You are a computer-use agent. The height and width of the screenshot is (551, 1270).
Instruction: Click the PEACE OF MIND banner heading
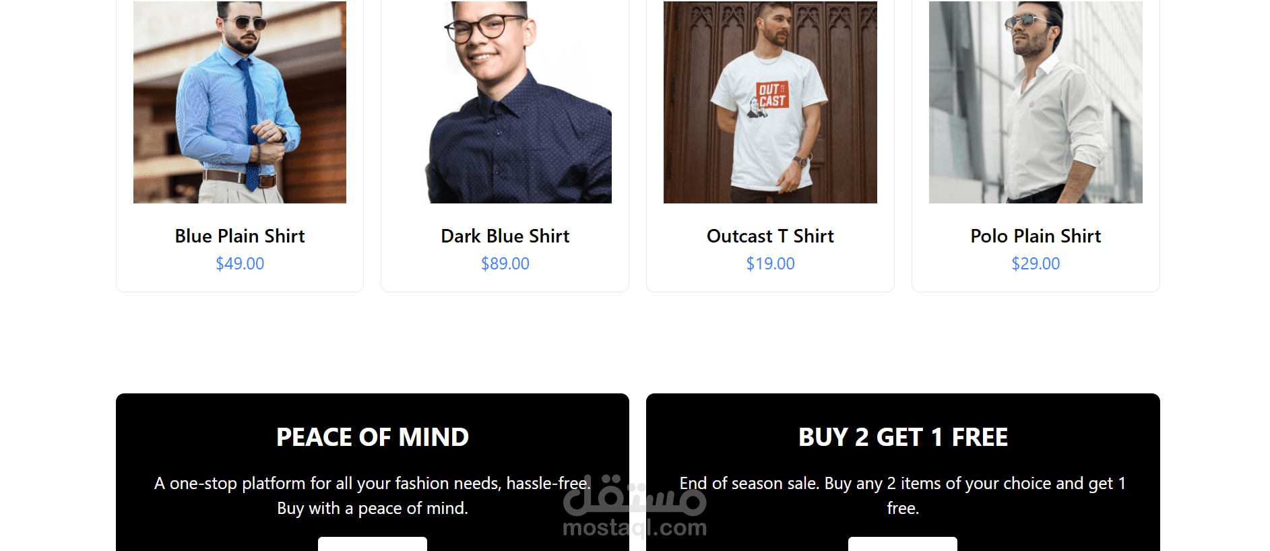(373, 437)
